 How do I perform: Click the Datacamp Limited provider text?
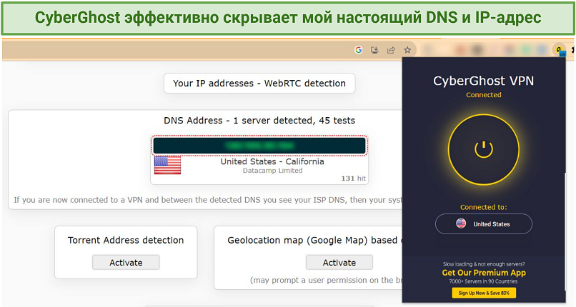[x=272, y=171]
